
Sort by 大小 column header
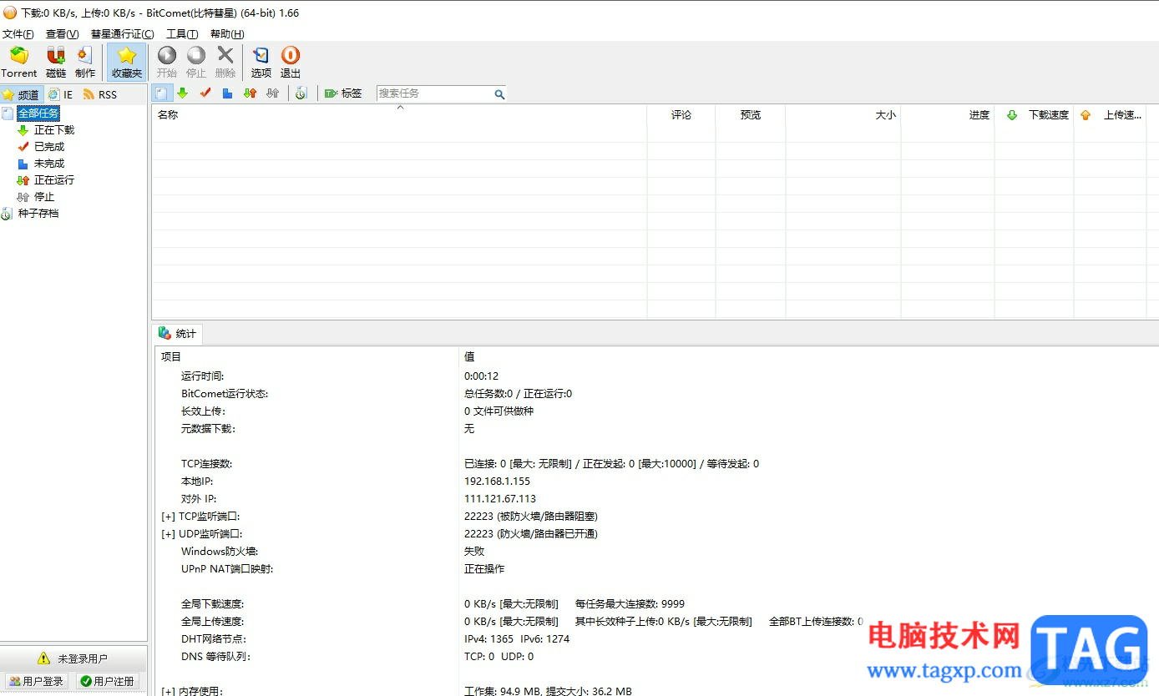pos(843,115)
